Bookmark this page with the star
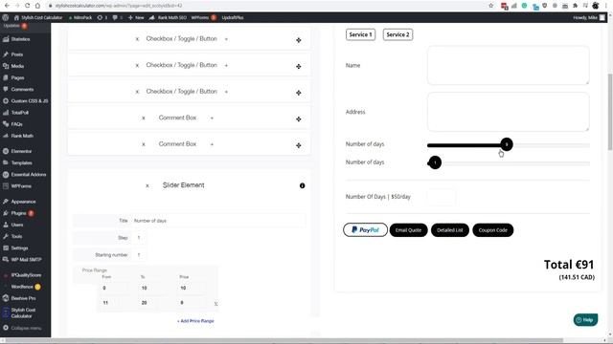The width and height of the screenshot is (613, 344). tap(491, 6)
